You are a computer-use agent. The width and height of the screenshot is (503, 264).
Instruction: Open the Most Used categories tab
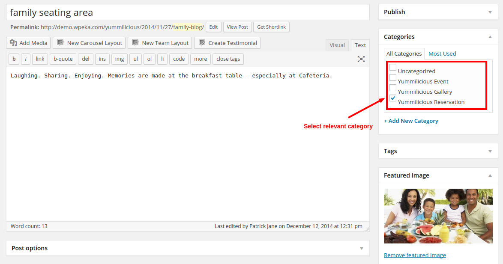442,53
